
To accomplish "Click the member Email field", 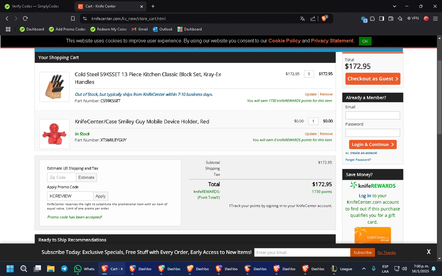I will coord(373,115).
